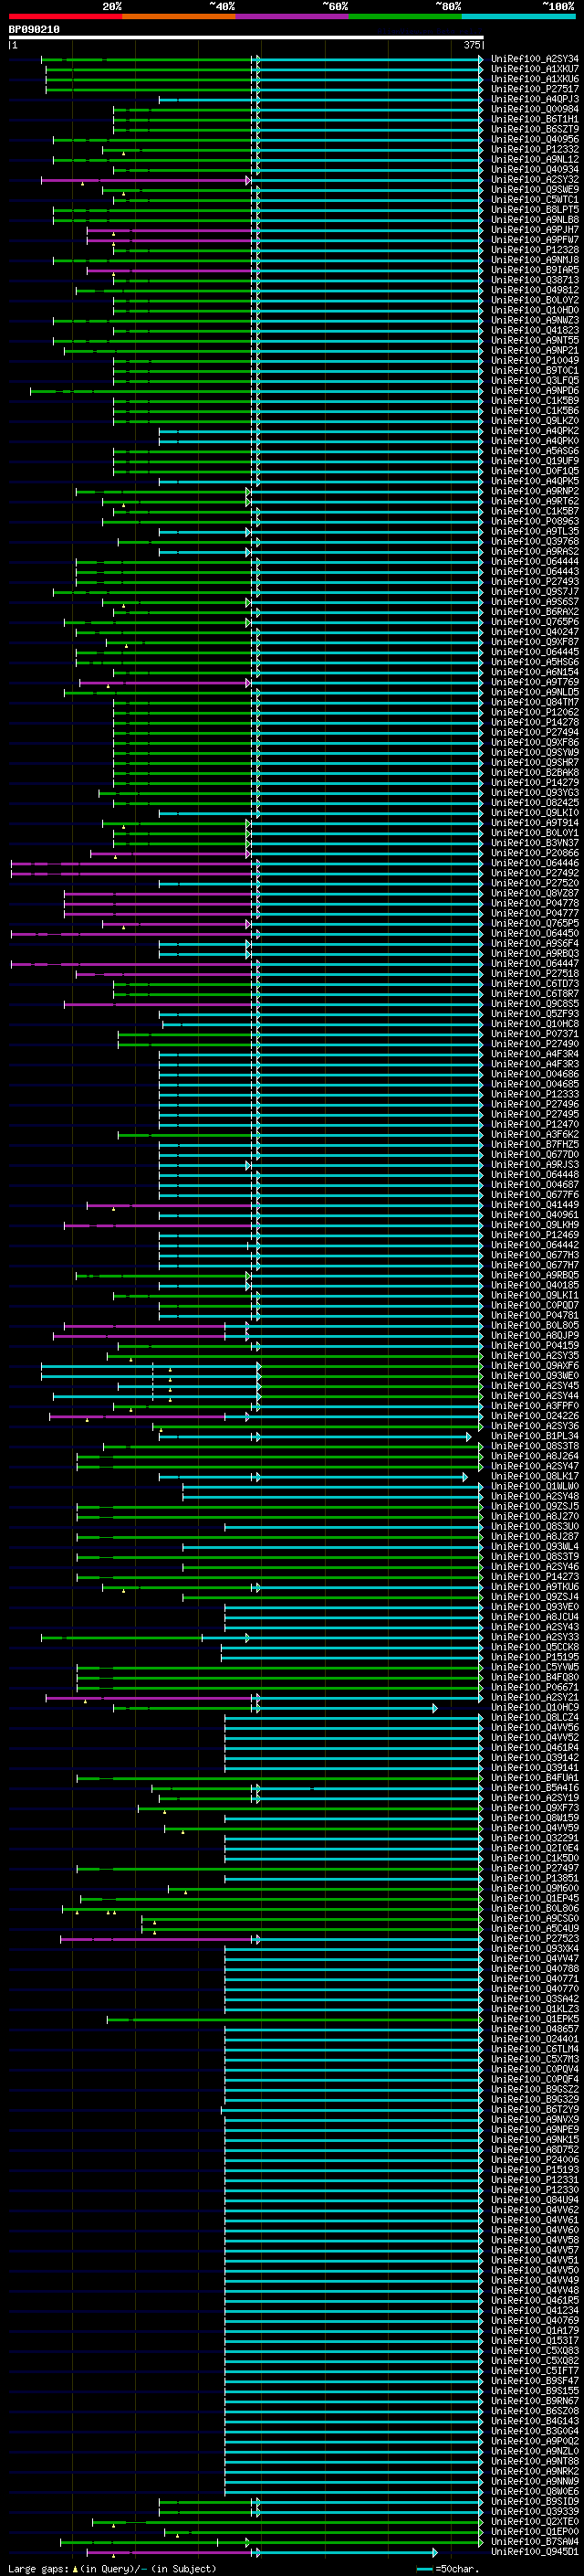The width and height of the screenshot is (584, 2576).
Task: Open hit UniRef100_P12332
Action: click(x=535, y=150)
